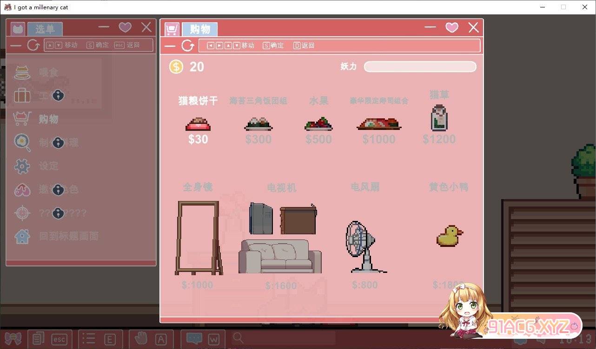Click the heart icon in shop window header

click(x=451, y=28)
